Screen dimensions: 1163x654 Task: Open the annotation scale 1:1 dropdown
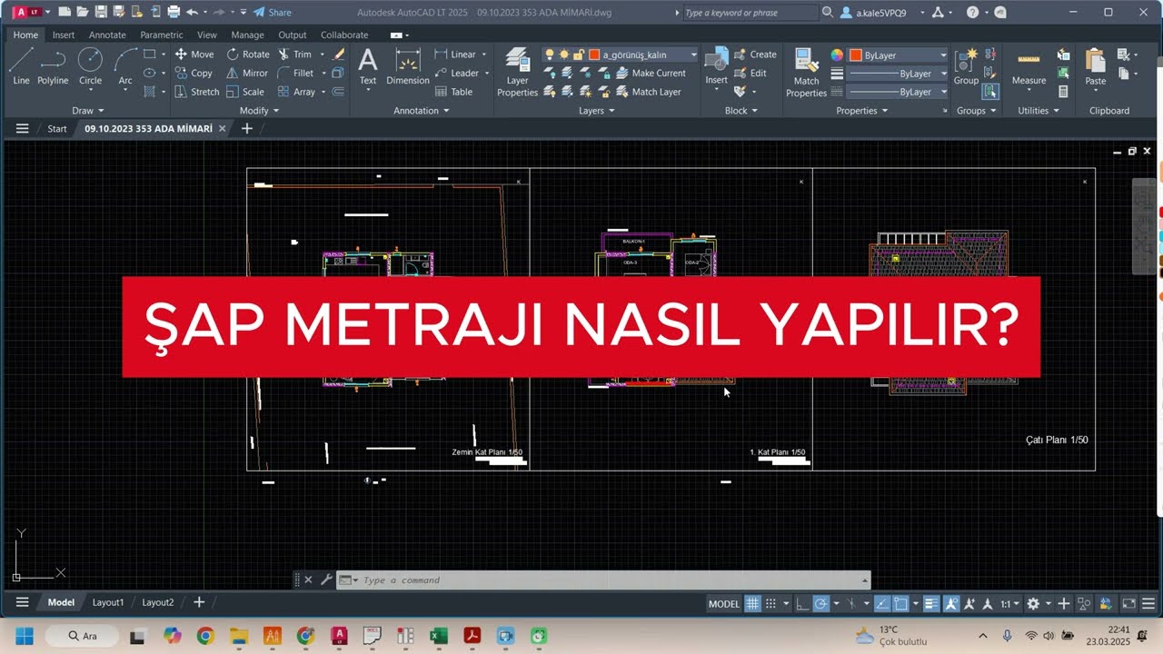click(x=1010, y=603)
